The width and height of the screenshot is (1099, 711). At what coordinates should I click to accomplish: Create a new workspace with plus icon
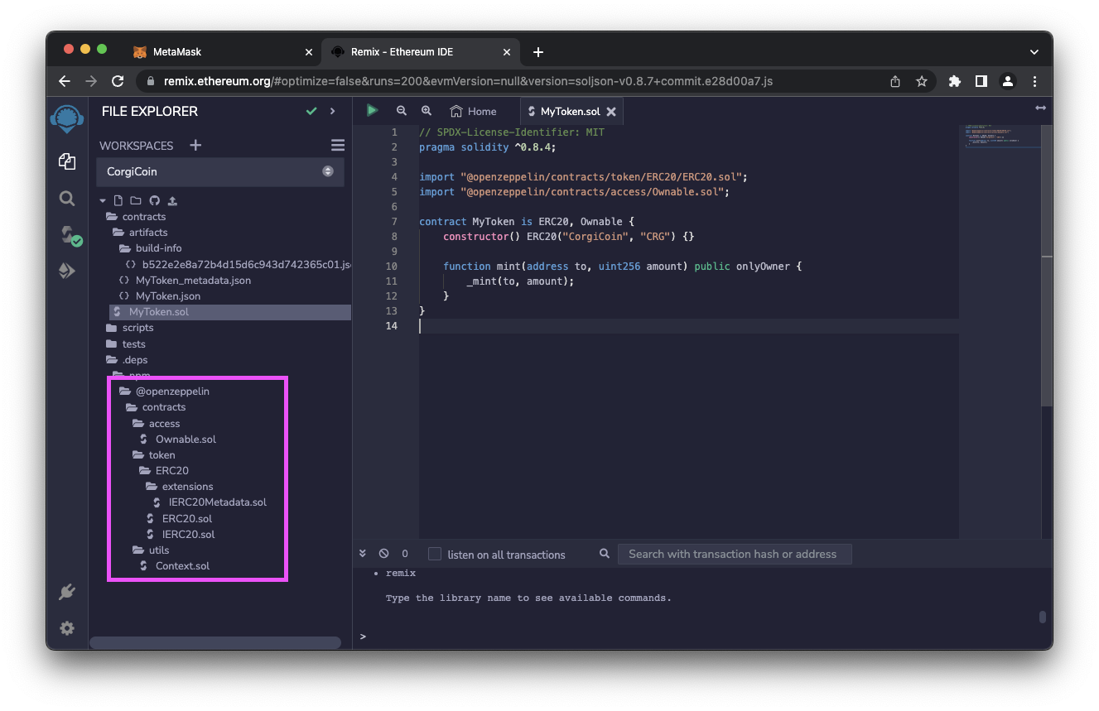(x=195, y=146)
